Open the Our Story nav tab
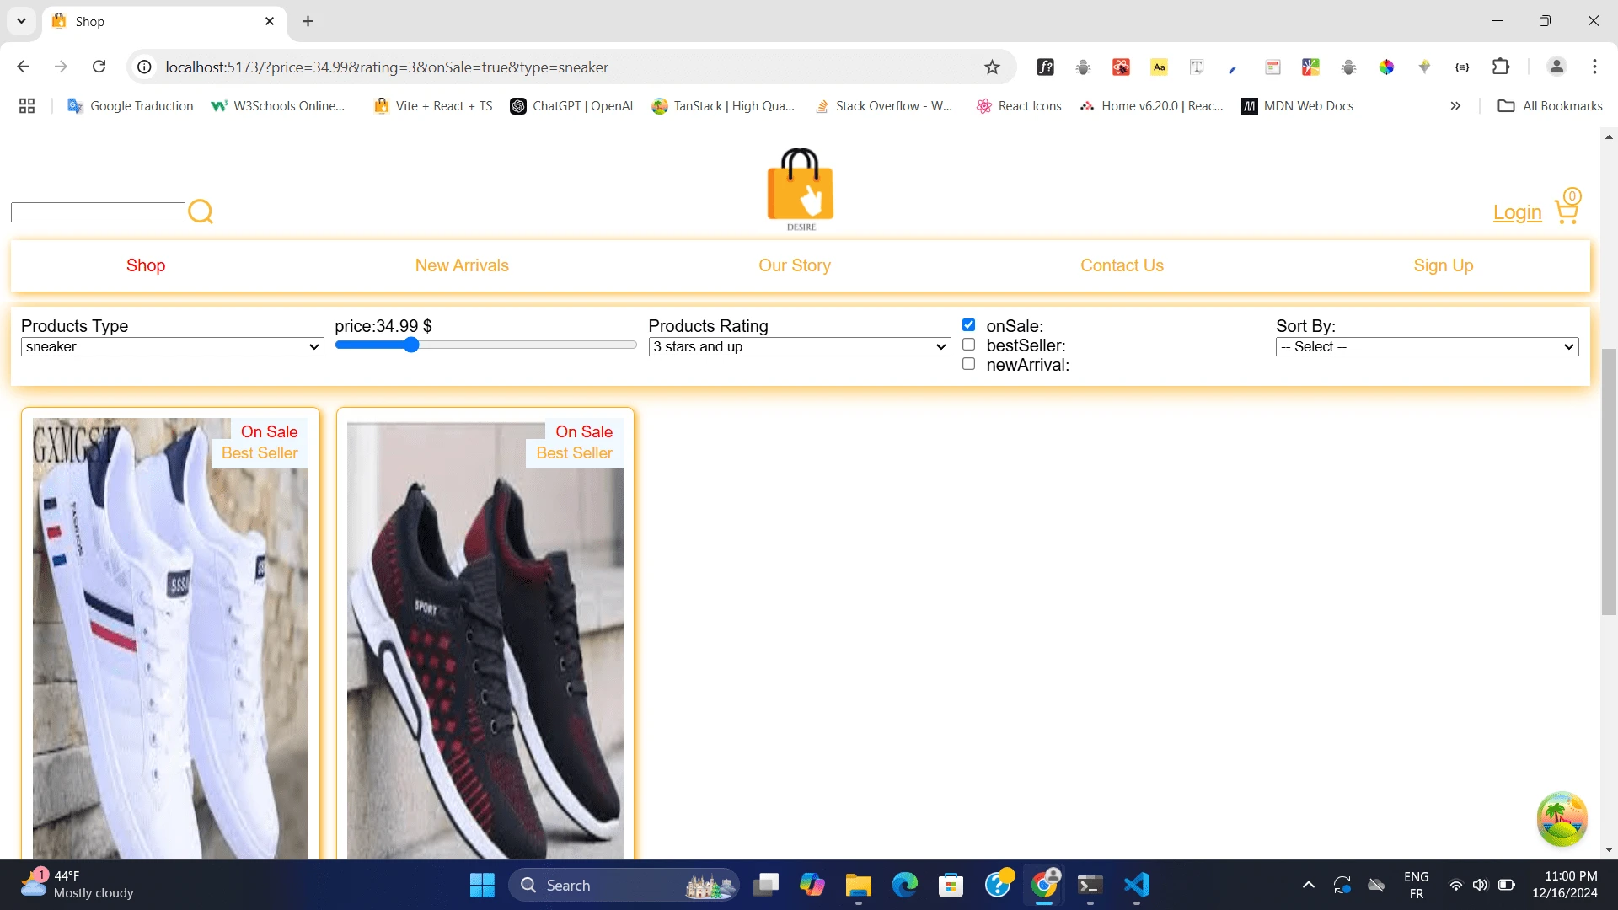This screenshot has height=910, width=1618. click(794, 265)
